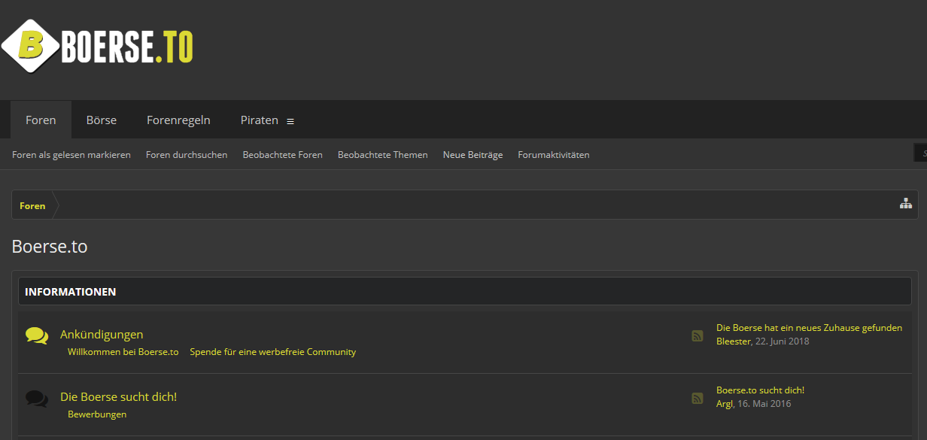Image resolution: width=927 pixels, height=440 pixels.
Task: Open RSS feed icon for Die Boerse sucht dich
Action: [x=698, y=398]
